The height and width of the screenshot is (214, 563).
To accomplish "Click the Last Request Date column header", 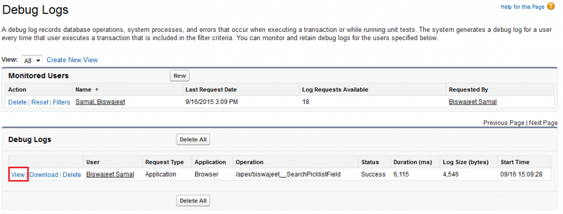I will (x=211, y=90).
